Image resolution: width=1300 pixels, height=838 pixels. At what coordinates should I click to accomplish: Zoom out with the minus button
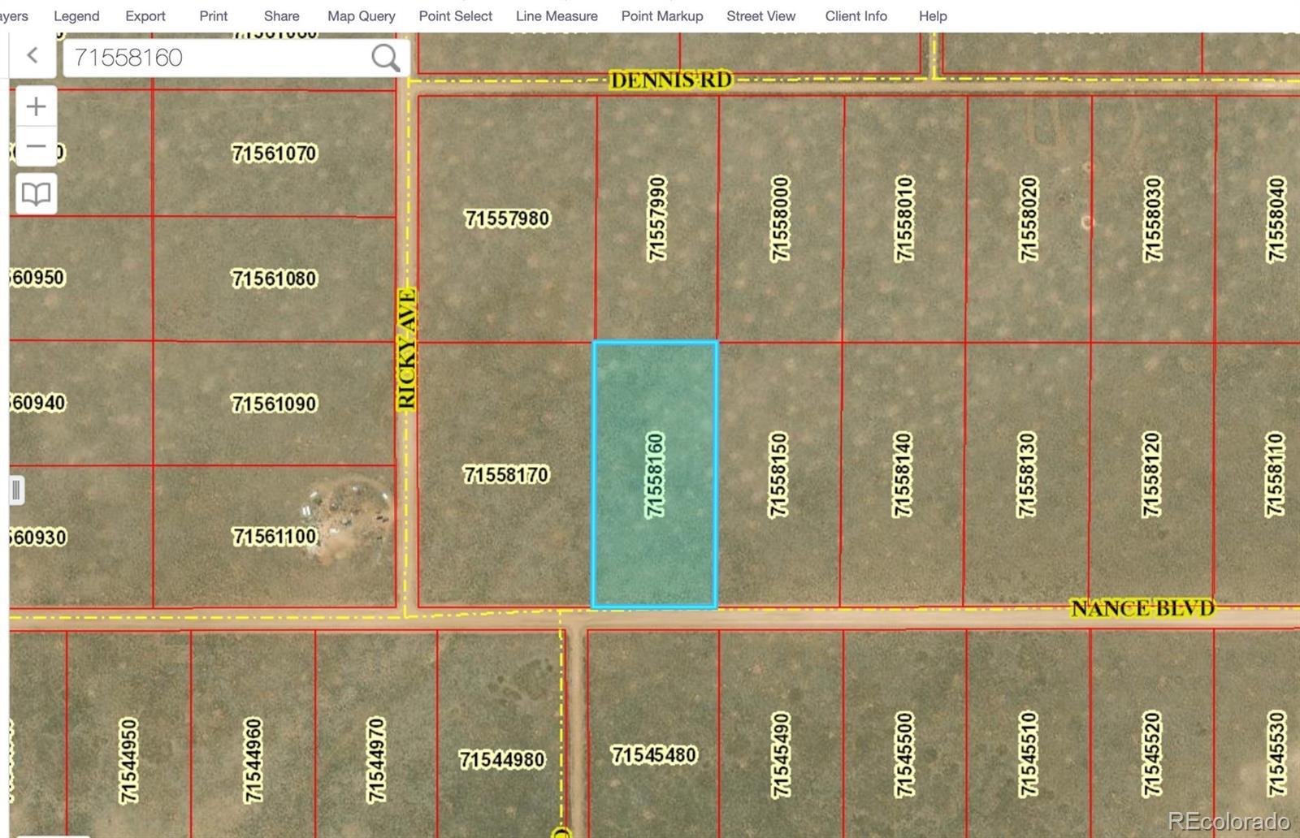point(36,147)
